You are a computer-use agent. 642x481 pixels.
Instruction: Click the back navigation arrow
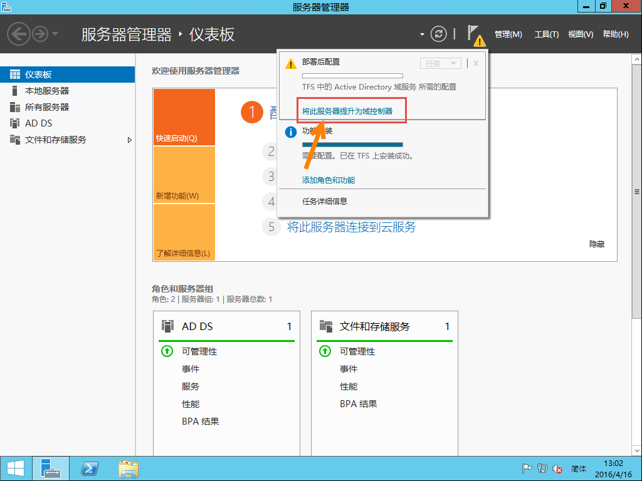(18, 34)
